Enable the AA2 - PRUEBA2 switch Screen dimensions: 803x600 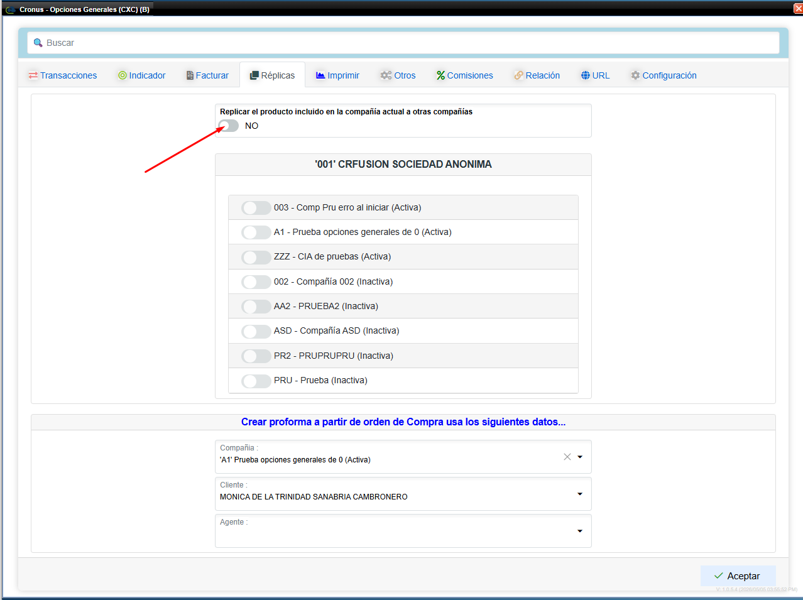[x=256, y=307]
